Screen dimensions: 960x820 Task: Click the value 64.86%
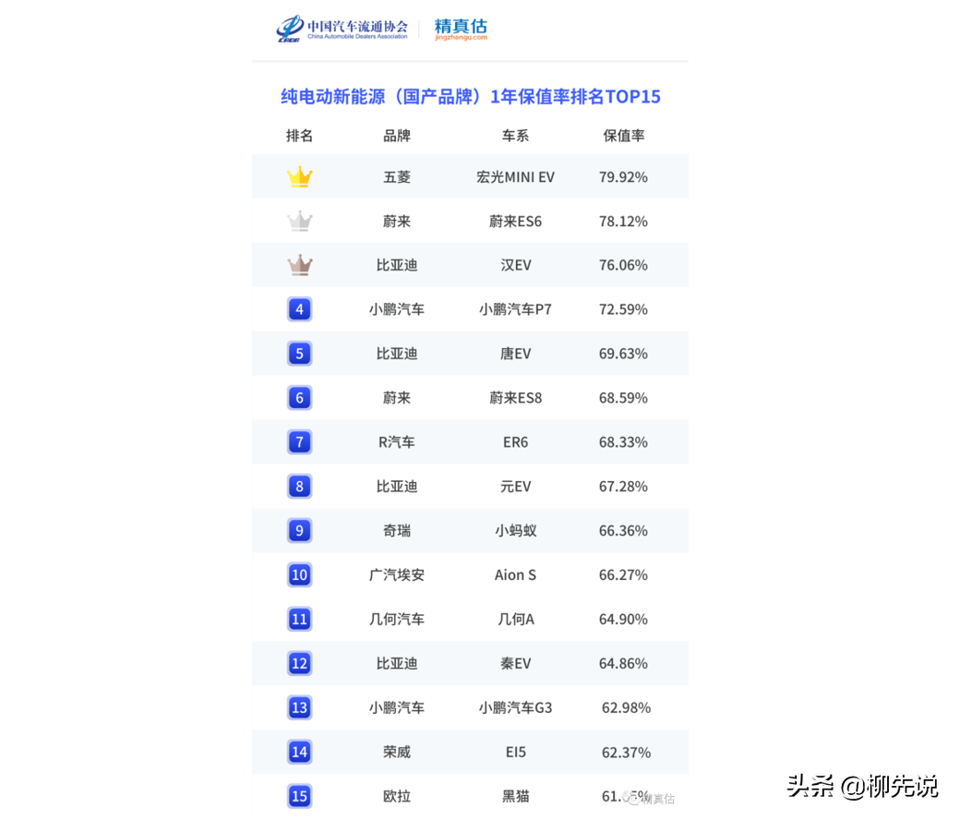[x=623, y=663]
